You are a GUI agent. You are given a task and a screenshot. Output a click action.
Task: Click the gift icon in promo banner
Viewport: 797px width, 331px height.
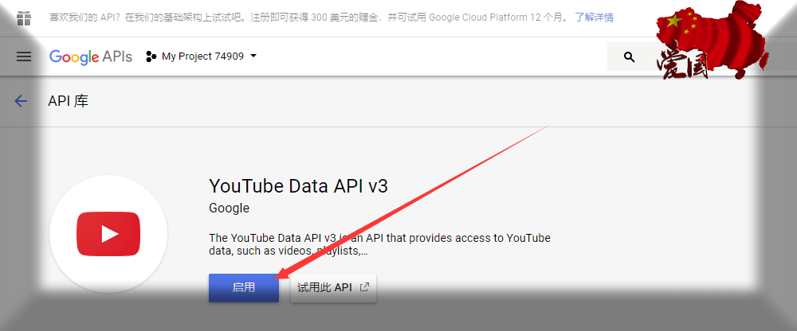24,18
